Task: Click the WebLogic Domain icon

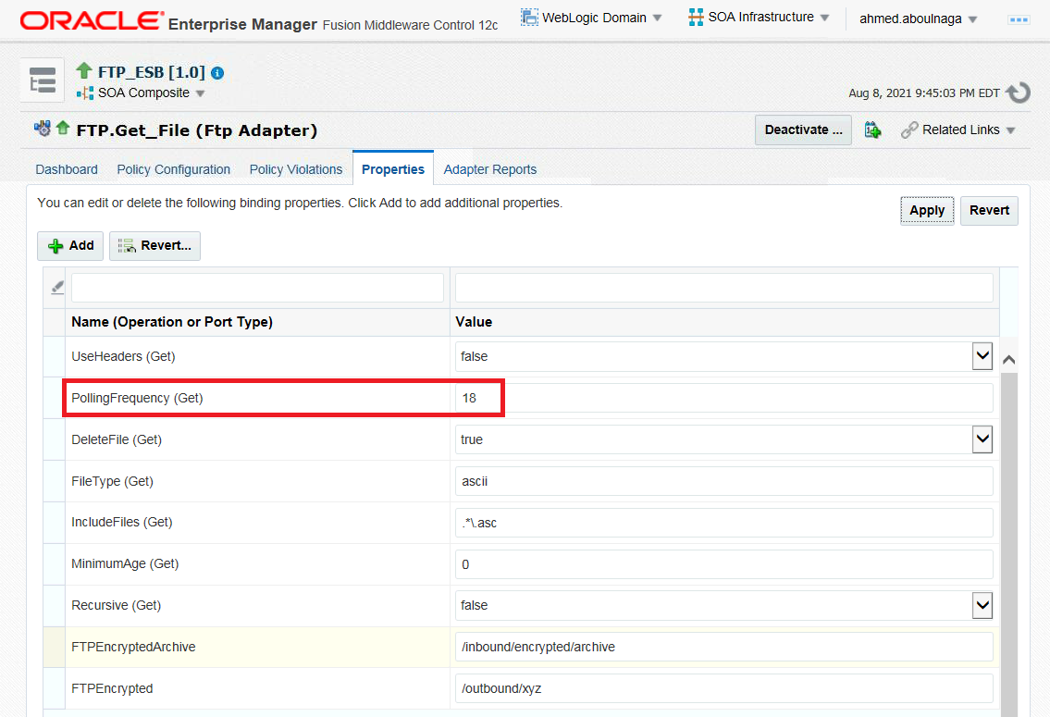Action: pyautogui.click(x=529, y=18)
